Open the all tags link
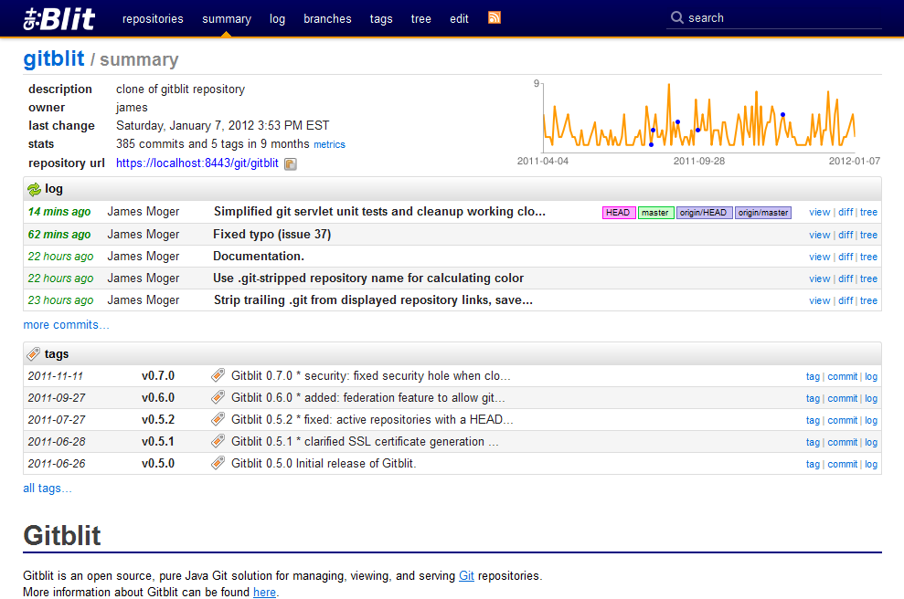This screenshot has width=904, height=599. pos(48,489)
